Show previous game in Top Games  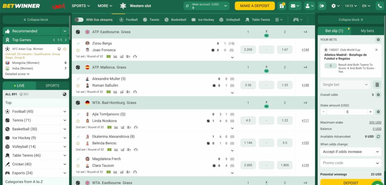tap(54, 40)
